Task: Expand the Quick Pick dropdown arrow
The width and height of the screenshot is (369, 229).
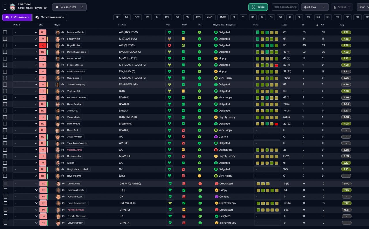Action: click(324, 7)
